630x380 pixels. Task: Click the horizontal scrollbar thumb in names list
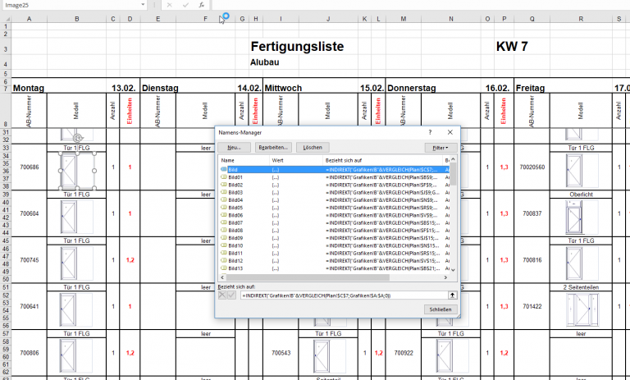click(x=308, y=277)
